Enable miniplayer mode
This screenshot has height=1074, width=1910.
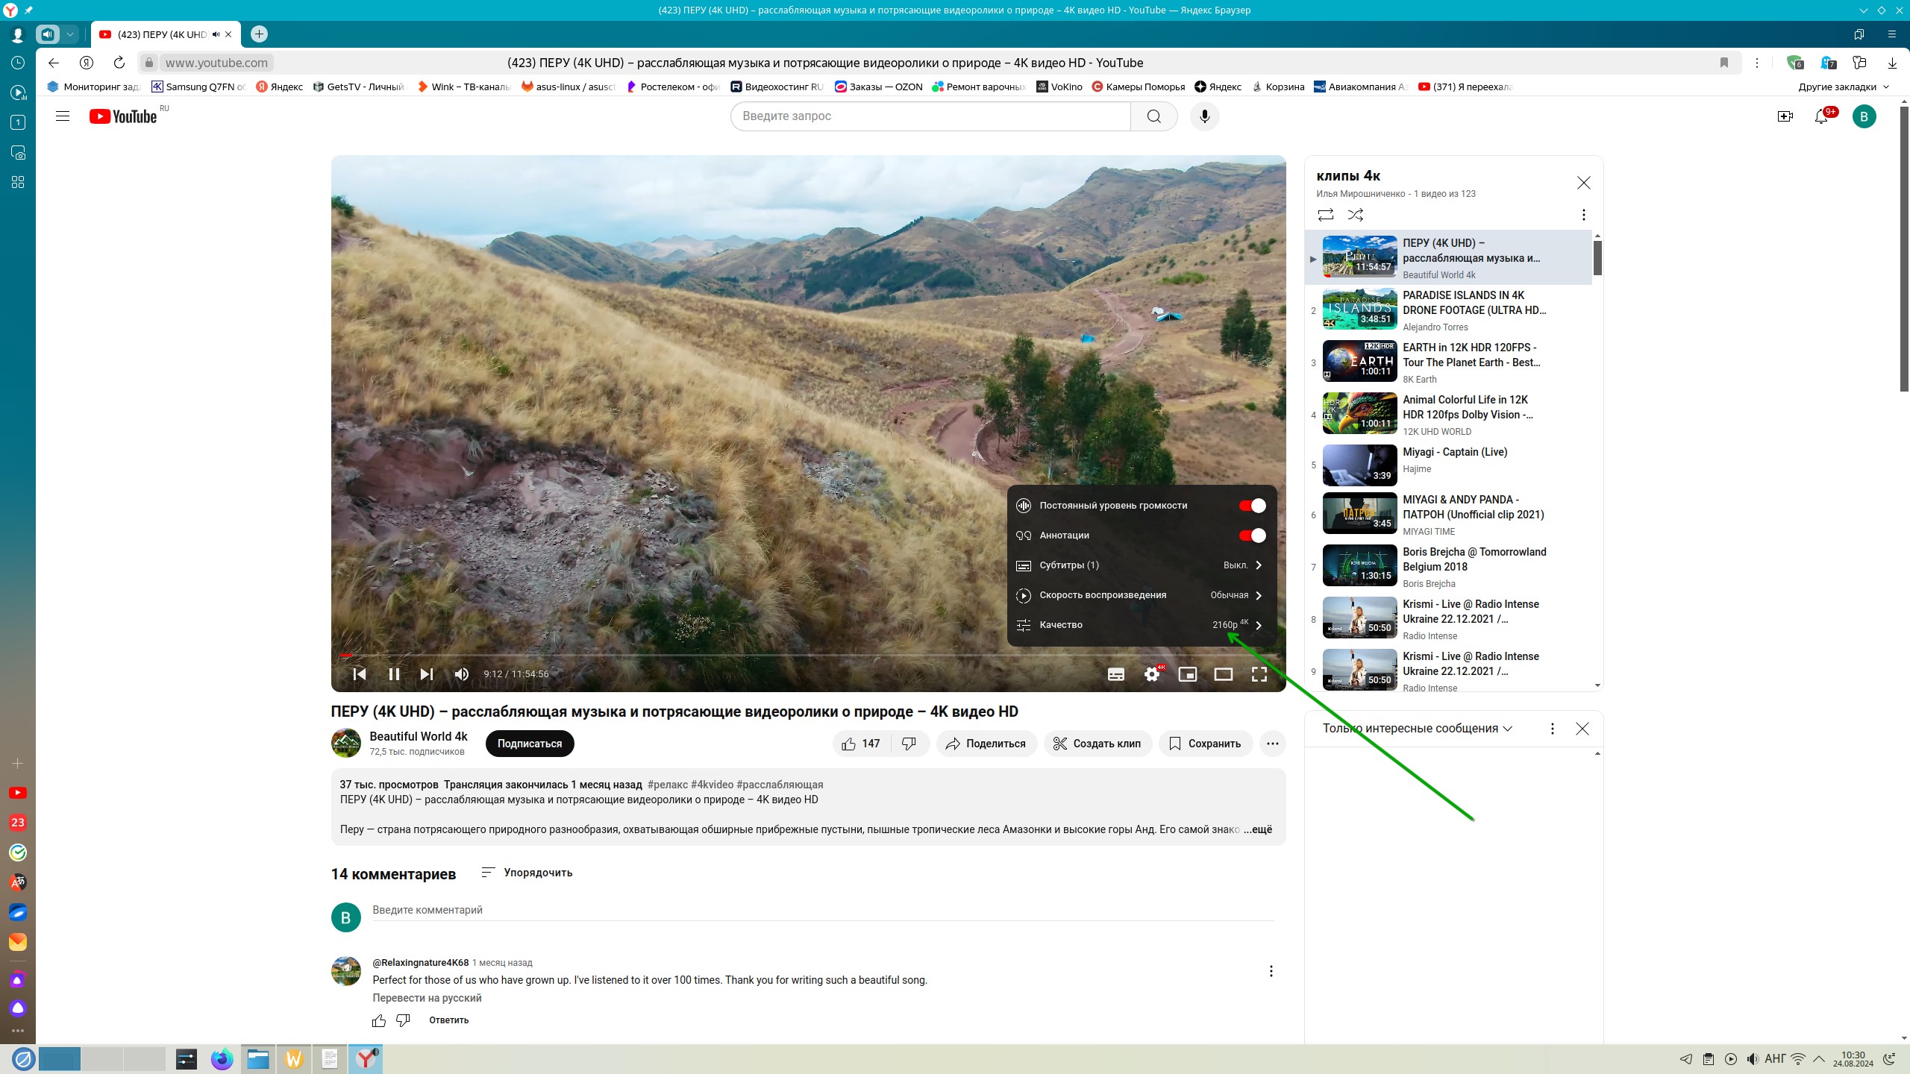1187,674
